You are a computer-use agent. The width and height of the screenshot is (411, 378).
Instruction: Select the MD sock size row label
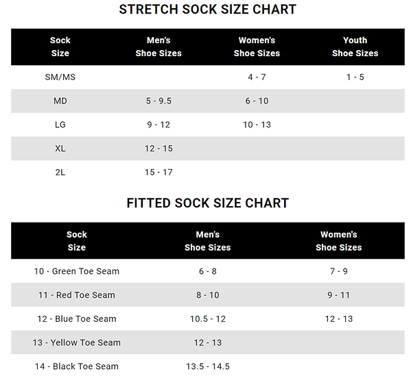[x=60, y=101]
